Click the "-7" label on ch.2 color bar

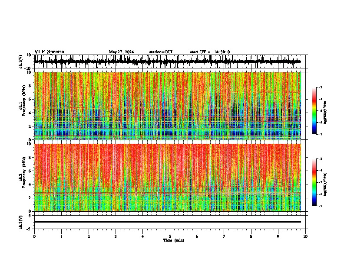pos(320,206)
